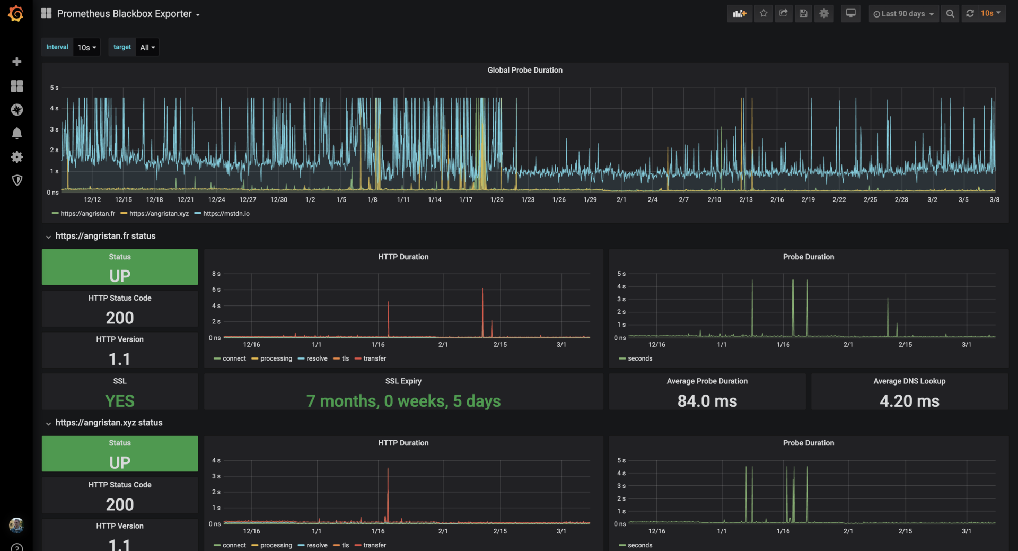Cycle view mode with the monitor icon
Screen dimensions: 1018x551
tap(850, 13)
